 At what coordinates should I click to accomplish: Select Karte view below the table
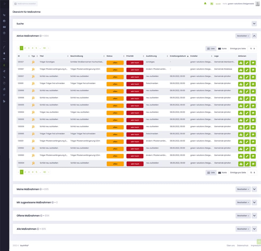click(x=222, y=172)
